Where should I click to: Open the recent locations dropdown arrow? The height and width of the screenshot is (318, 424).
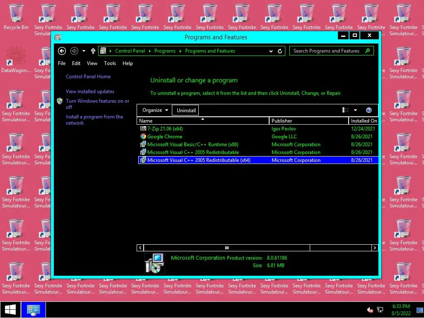point(84,51)
